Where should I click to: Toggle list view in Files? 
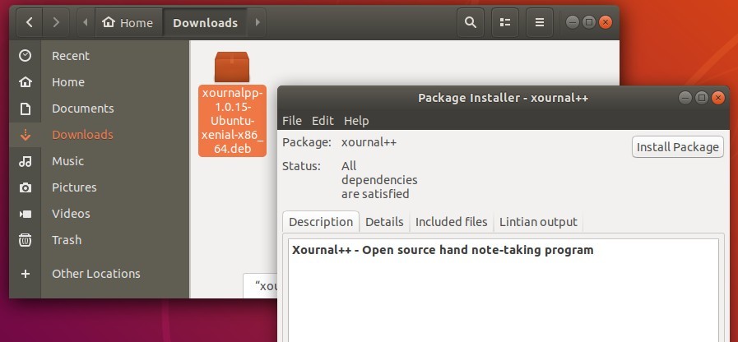(x=505, y=22)
